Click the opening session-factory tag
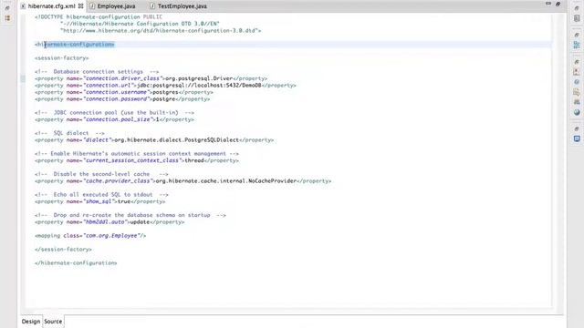The height and width of the screenshot is (328, 584). [61, 58]
